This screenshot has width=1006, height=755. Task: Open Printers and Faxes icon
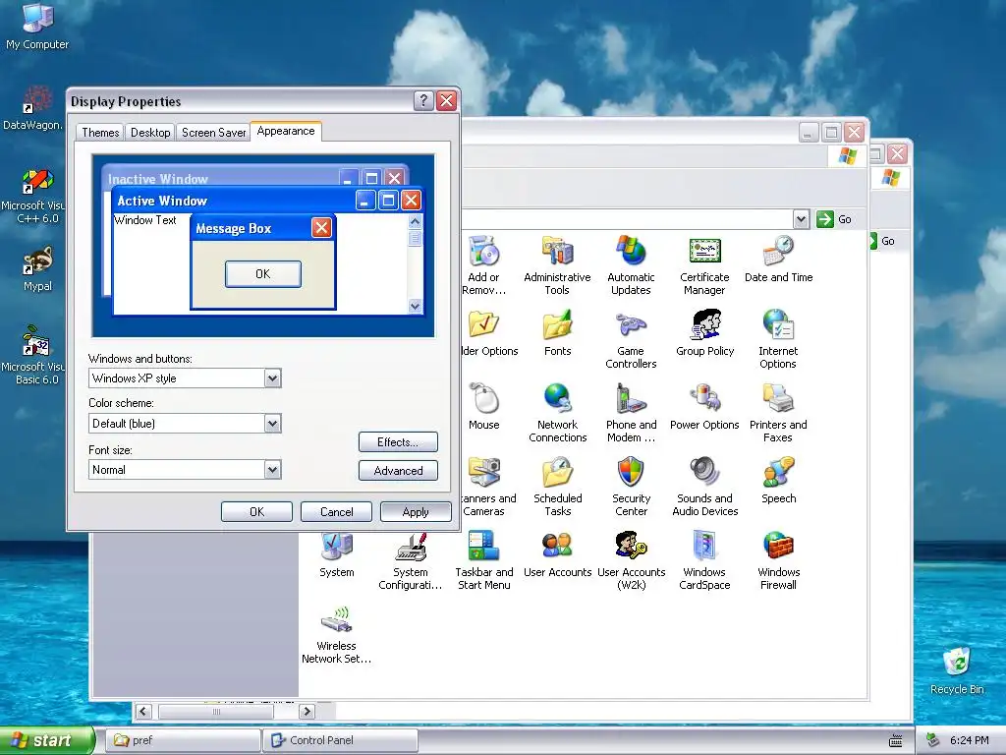point(778,398)
